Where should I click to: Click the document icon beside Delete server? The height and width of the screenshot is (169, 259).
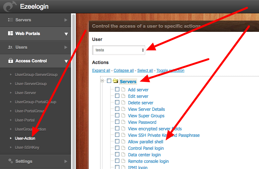tap(123, 102)
